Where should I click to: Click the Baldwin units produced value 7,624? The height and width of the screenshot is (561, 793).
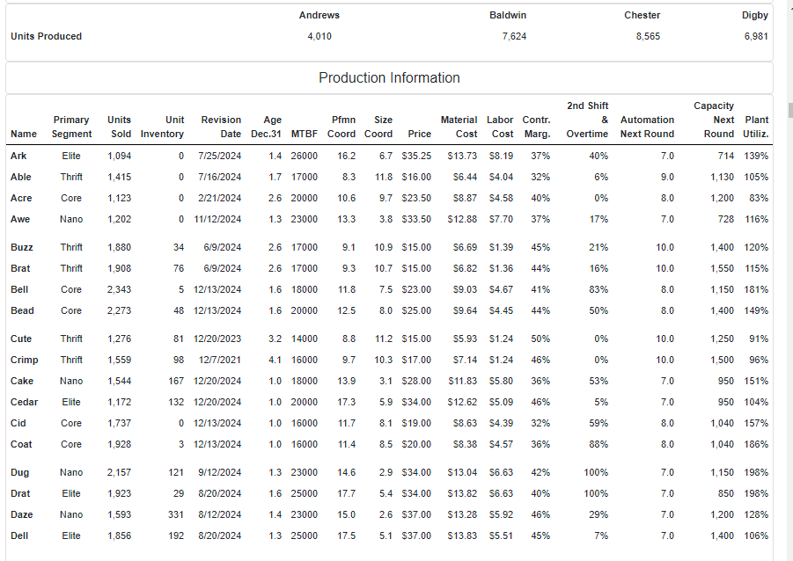514,36
